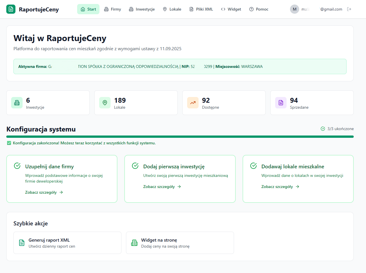366x273 pixels.
Task: Click the green building icon beside Inwestycje count
Action: (x=17, y=103)
